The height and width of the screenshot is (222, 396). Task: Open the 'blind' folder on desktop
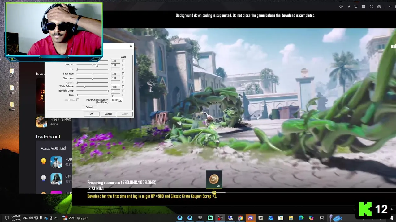(12, 73)
